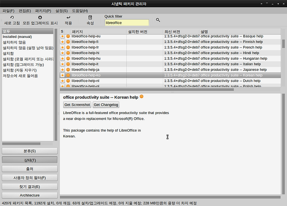Select the 상태(T) status view button
The image size is (287, 206).
29,160
